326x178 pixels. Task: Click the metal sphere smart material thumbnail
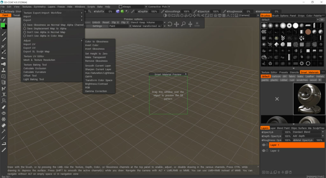pos(309,99)
